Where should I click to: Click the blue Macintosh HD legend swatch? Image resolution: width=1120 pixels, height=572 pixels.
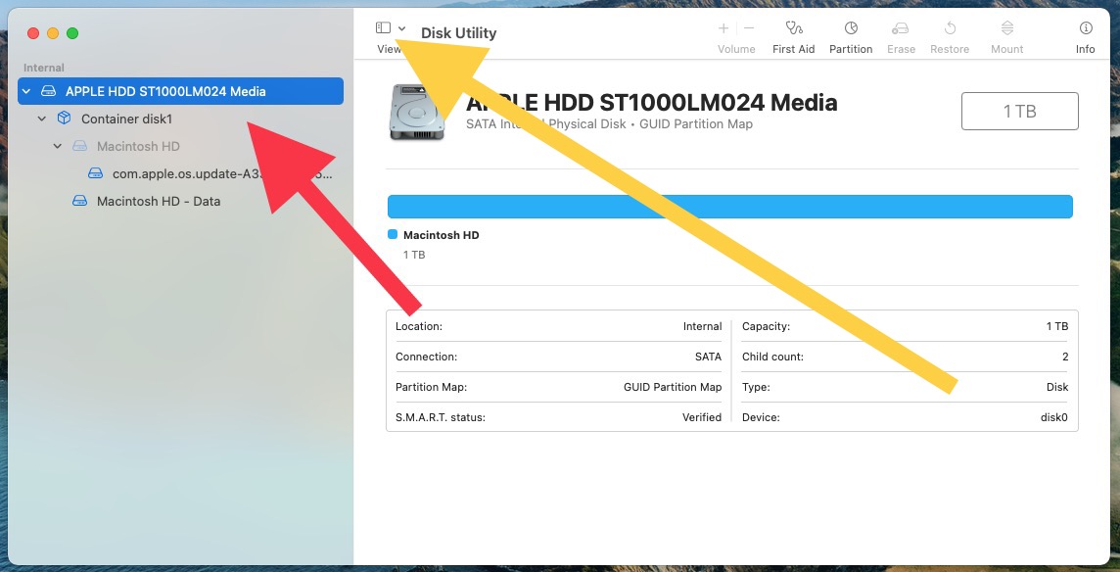pyautogui.click(x=393, y=234)
